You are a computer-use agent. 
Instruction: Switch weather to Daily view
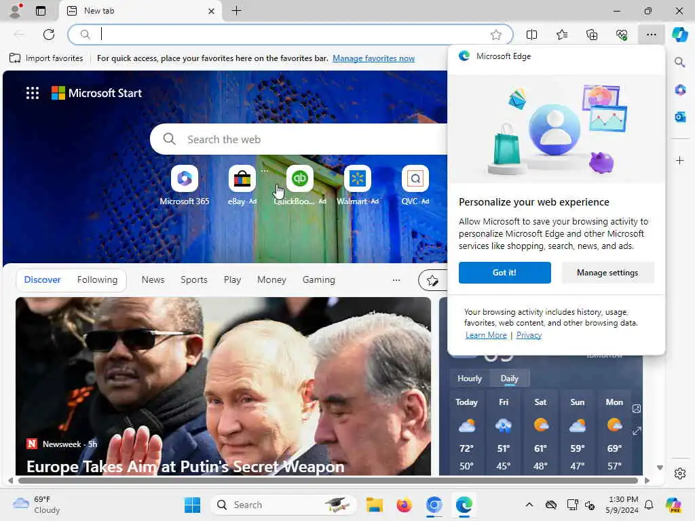click(x=509, y=379)
